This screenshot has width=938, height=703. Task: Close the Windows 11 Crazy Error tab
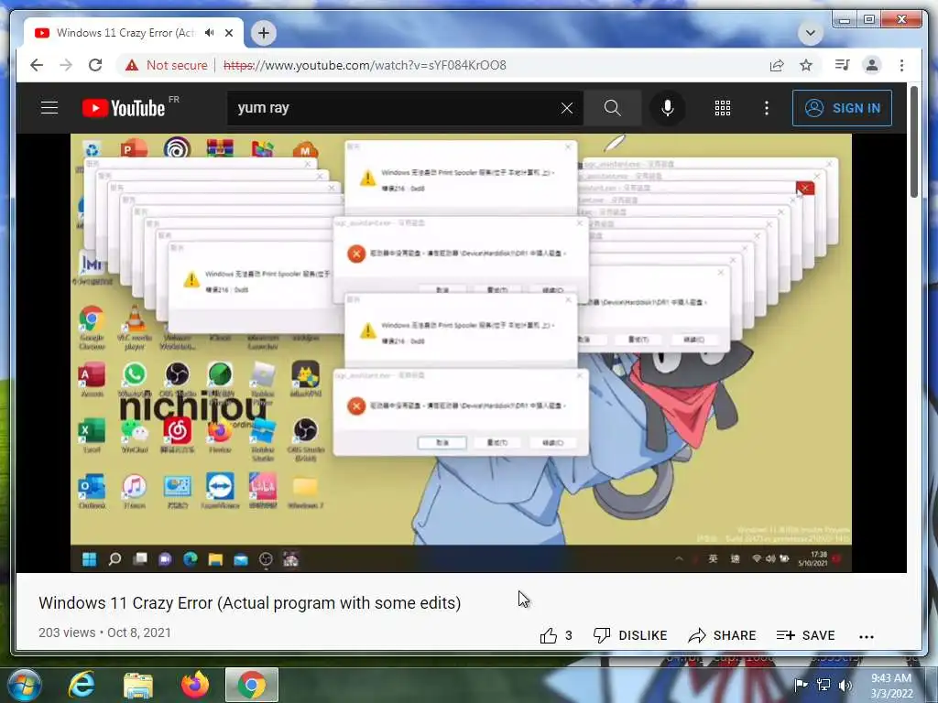229,33
